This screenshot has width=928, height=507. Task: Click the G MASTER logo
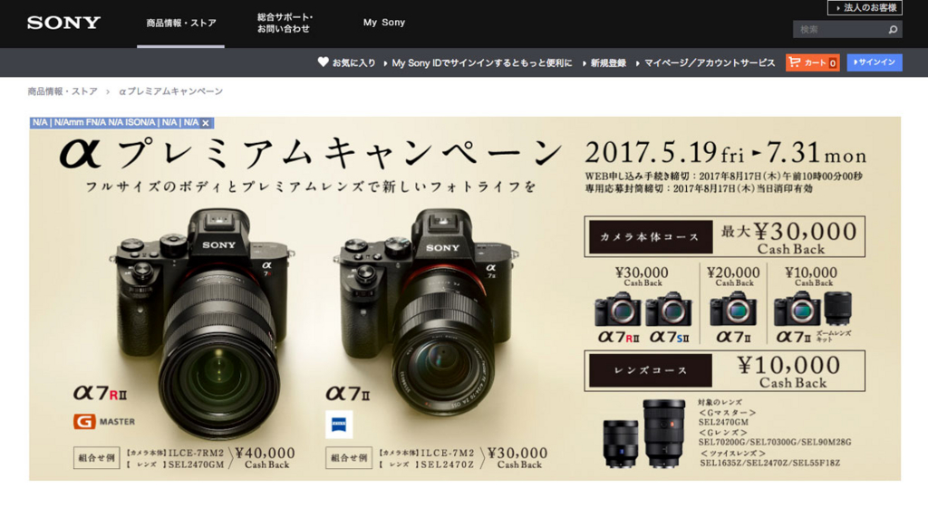click(104, 421)
